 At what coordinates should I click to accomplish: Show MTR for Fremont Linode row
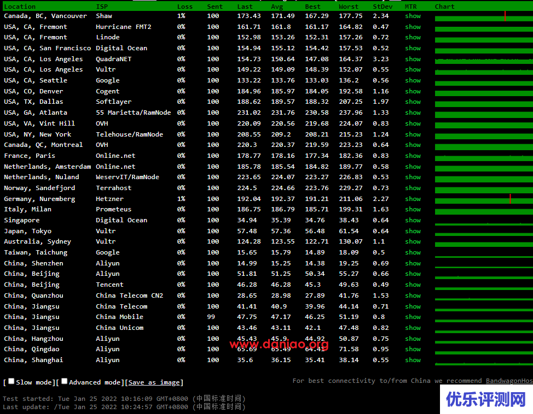coord(413,37)
